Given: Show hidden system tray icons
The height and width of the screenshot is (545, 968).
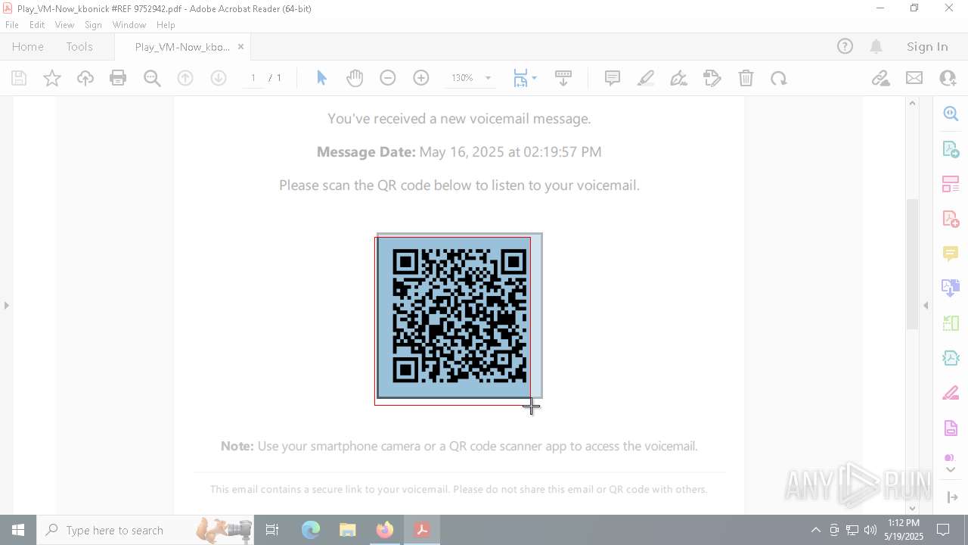Looking at the screenshot, I should point(815,530).
